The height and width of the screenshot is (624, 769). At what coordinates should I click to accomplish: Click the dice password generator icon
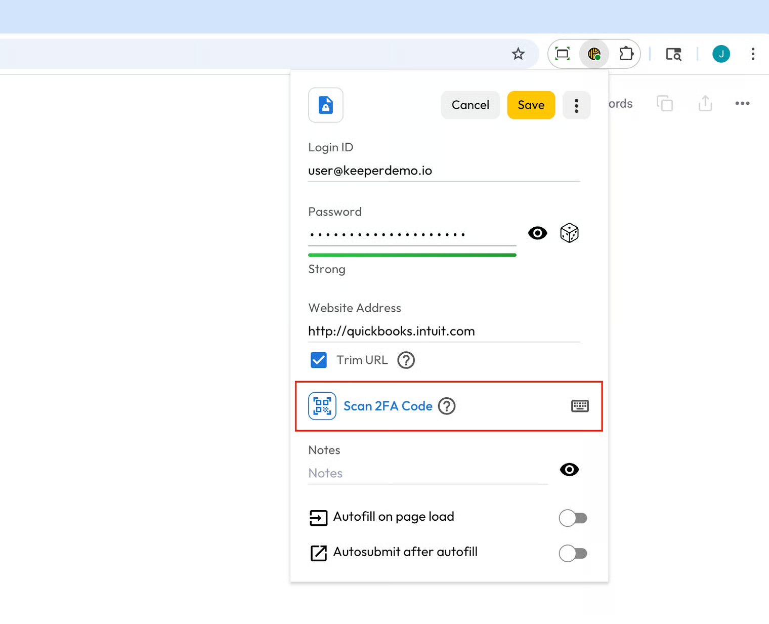coord(569,233)
